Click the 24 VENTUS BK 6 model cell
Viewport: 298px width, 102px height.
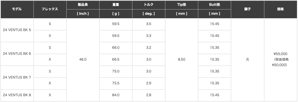17,54
